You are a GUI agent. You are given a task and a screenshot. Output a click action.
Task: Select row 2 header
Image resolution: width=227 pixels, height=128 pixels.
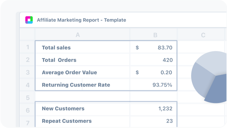pyautogui.click(x=27, y=60)
